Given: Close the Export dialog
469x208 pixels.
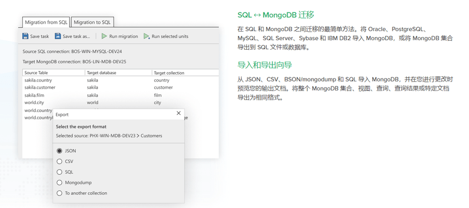Looking at the screenshot, I should 178,113.
